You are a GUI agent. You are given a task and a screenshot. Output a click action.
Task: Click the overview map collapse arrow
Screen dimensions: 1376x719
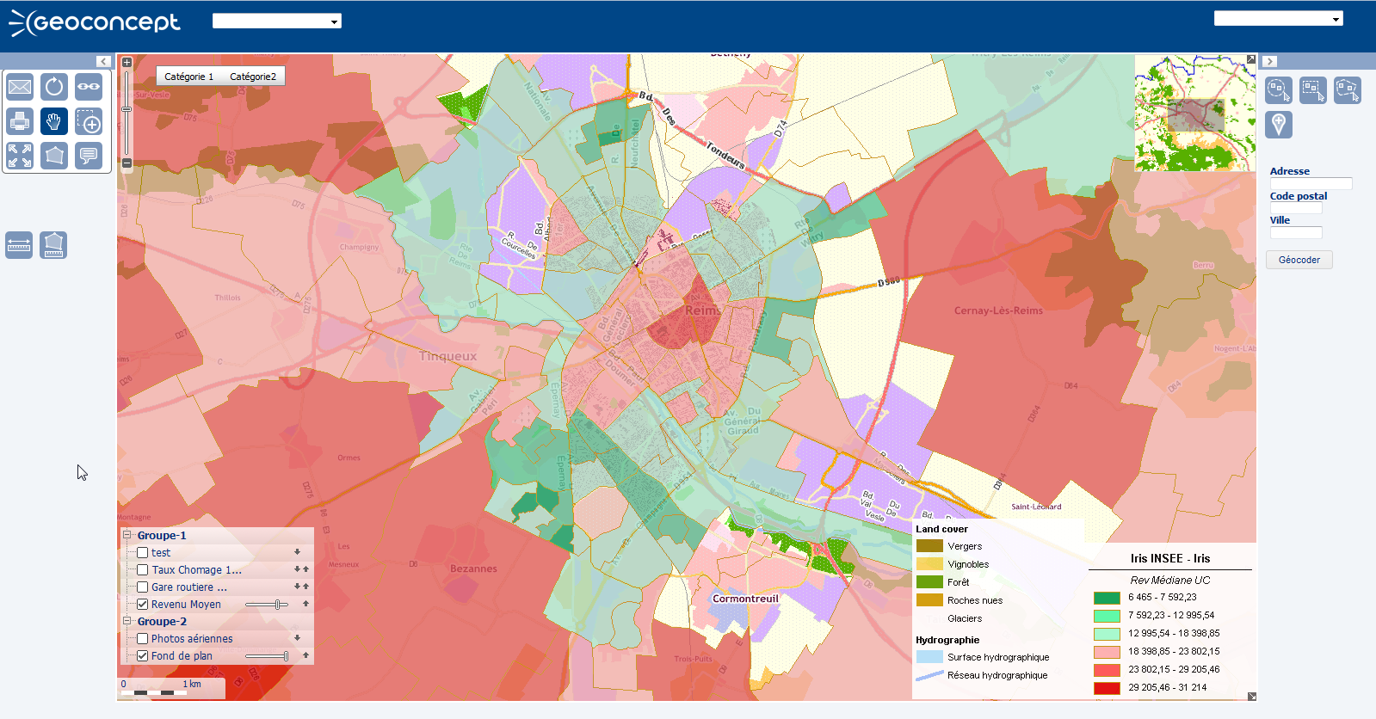[x=1251, y=59]
